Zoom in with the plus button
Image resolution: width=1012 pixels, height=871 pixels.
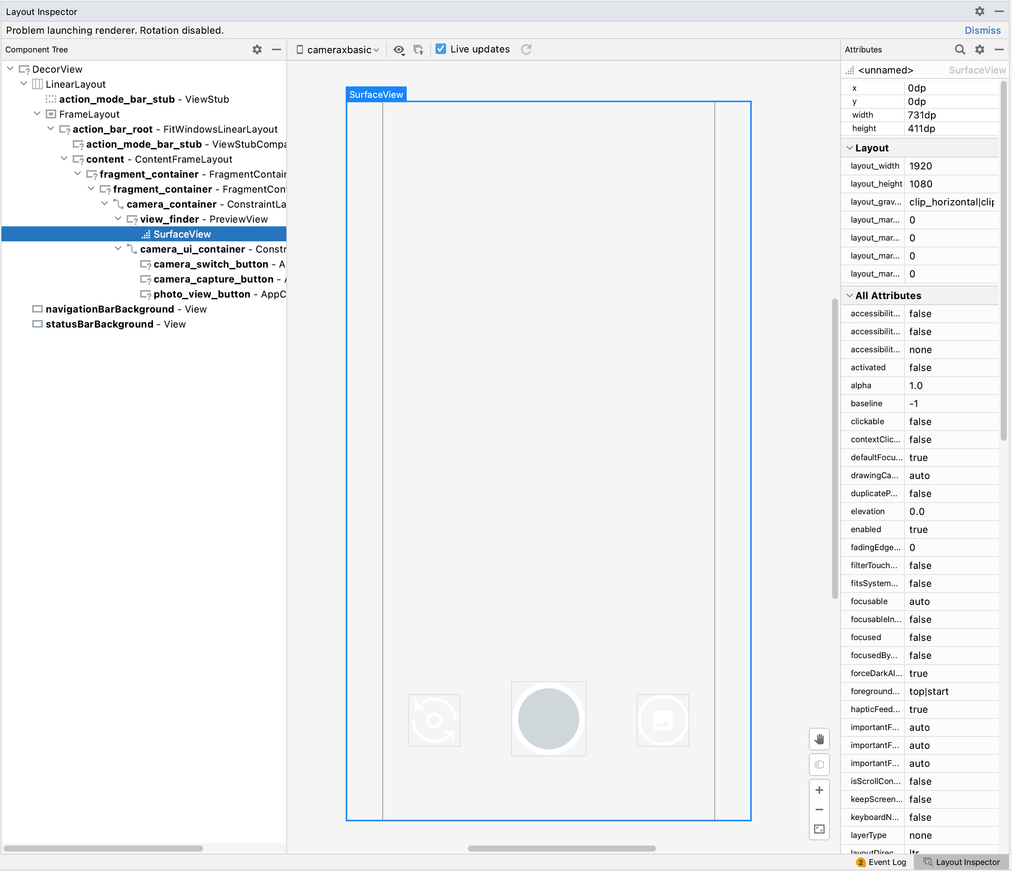point(819,790)
